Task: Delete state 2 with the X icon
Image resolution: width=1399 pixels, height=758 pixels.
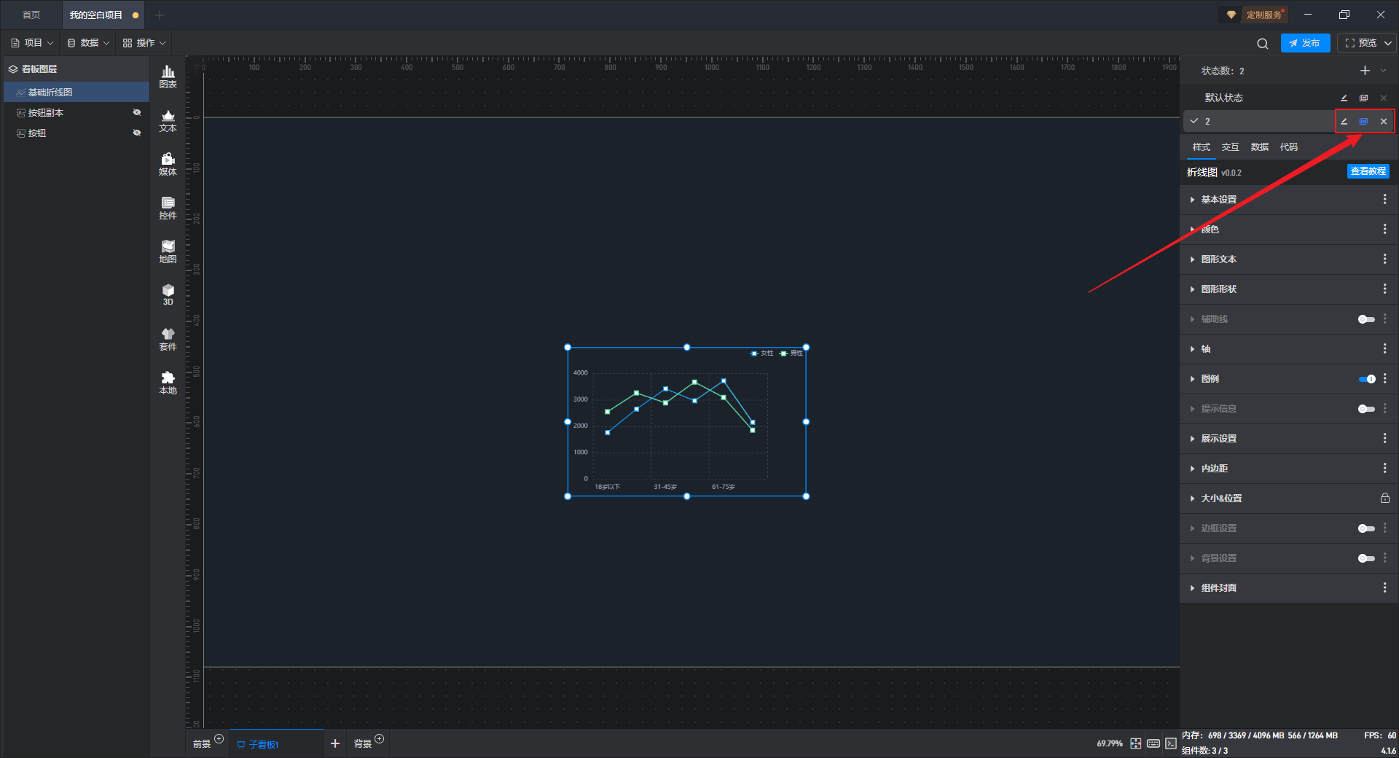Action: pyautogui.click(x=1384, y=122)
